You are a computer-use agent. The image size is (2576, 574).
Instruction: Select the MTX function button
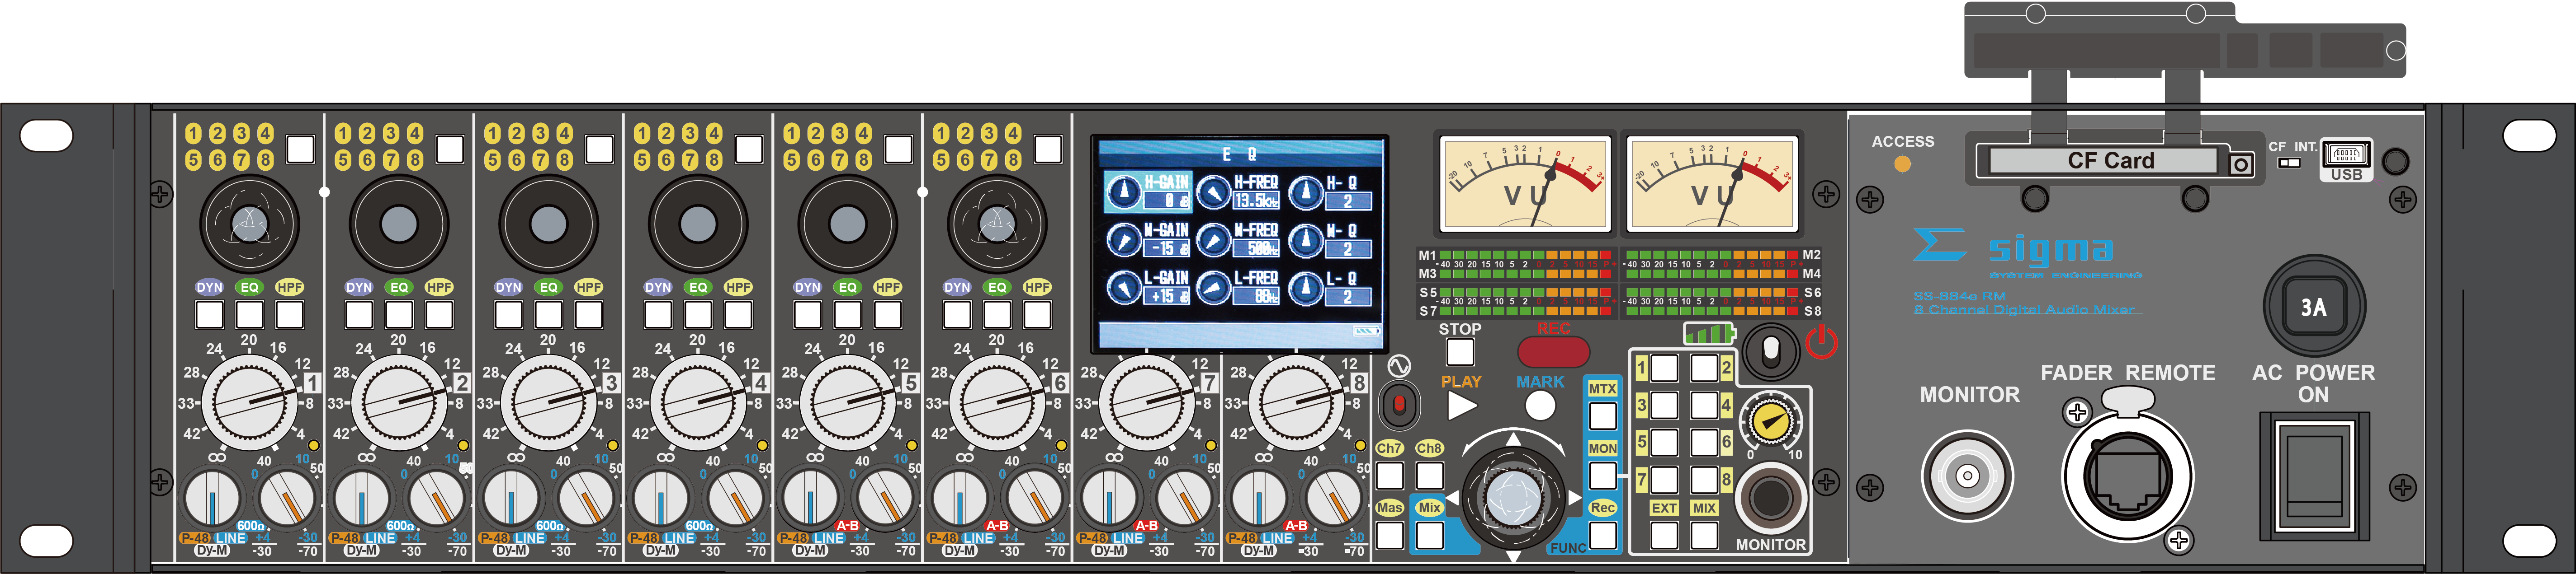(1602, 415)
